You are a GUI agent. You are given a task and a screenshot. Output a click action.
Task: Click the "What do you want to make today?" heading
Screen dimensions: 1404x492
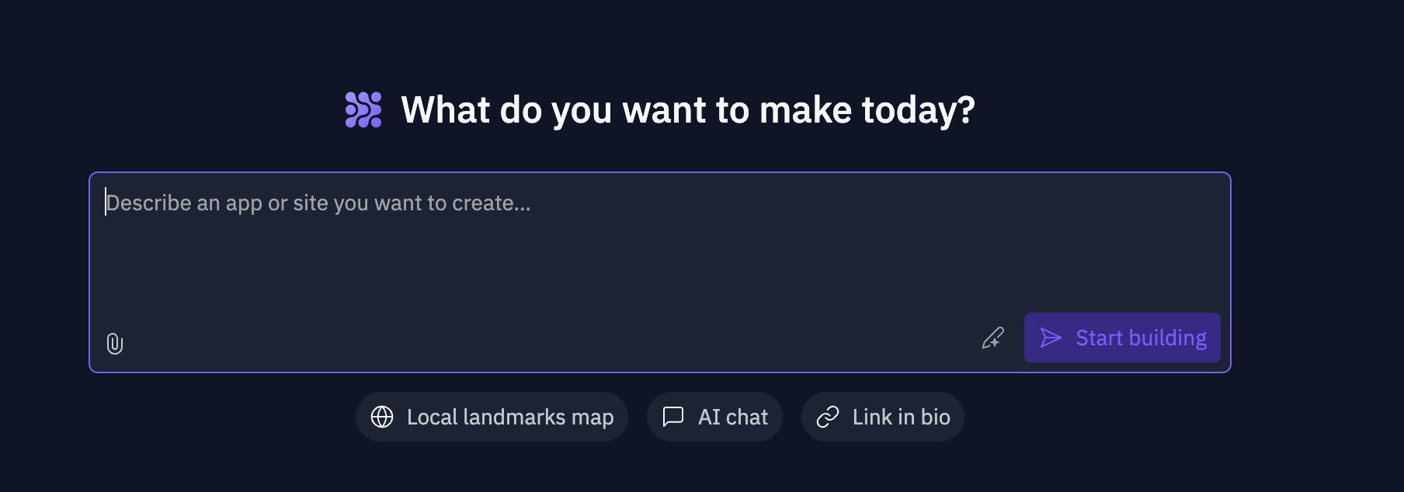[687, 109]
